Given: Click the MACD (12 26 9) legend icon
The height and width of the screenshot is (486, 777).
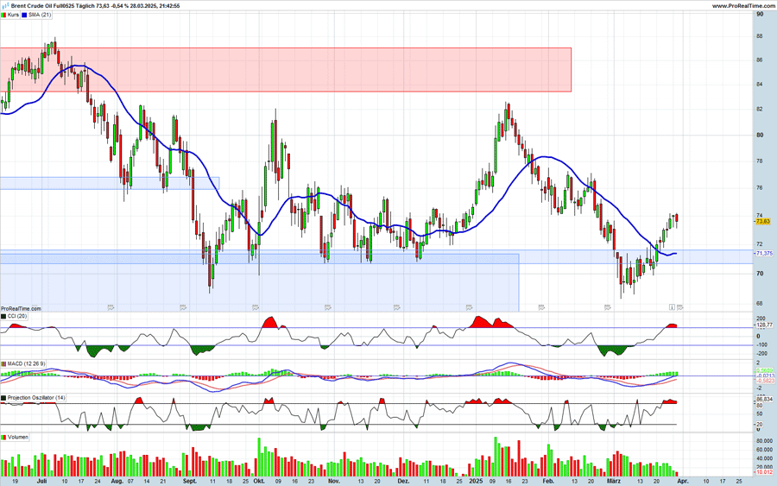Looking at the screenshot, I should click(3, 363).
